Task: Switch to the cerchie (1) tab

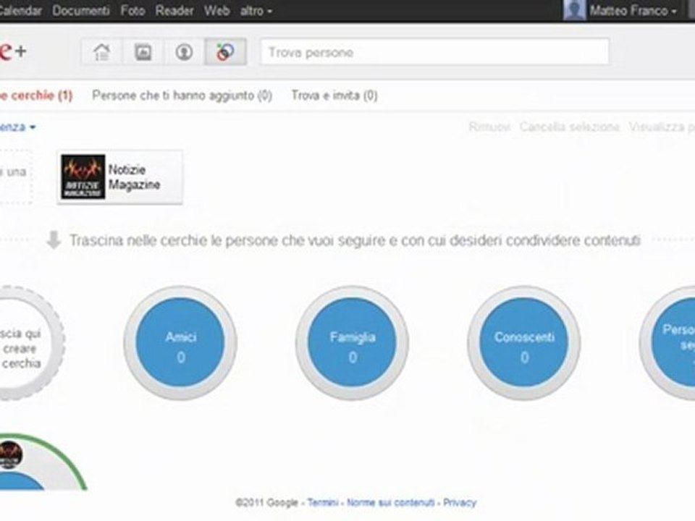Action: 36,96
